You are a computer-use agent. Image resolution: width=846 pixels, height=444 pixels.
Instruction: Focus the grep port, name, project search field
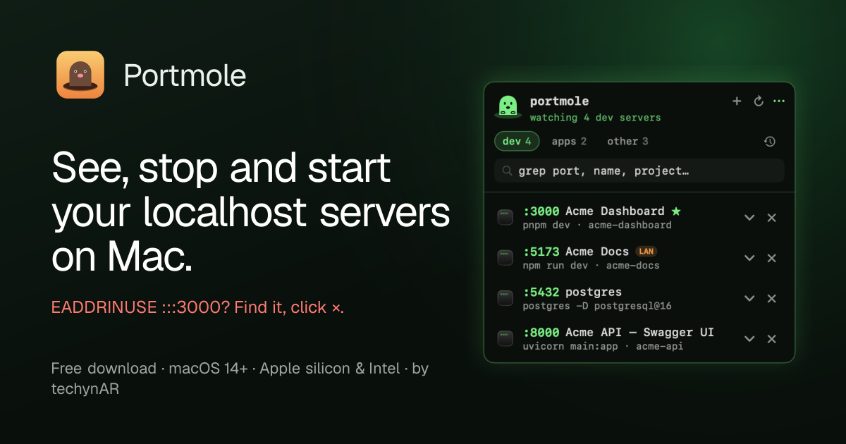pos(639,171)
